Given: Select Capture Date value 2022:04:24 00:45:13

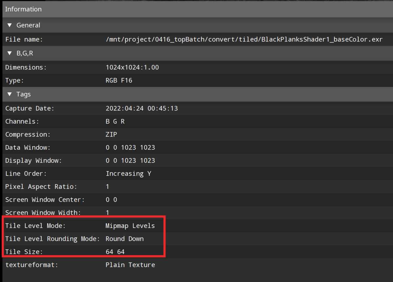Looking at the screenshot, I should coord(142,108).
